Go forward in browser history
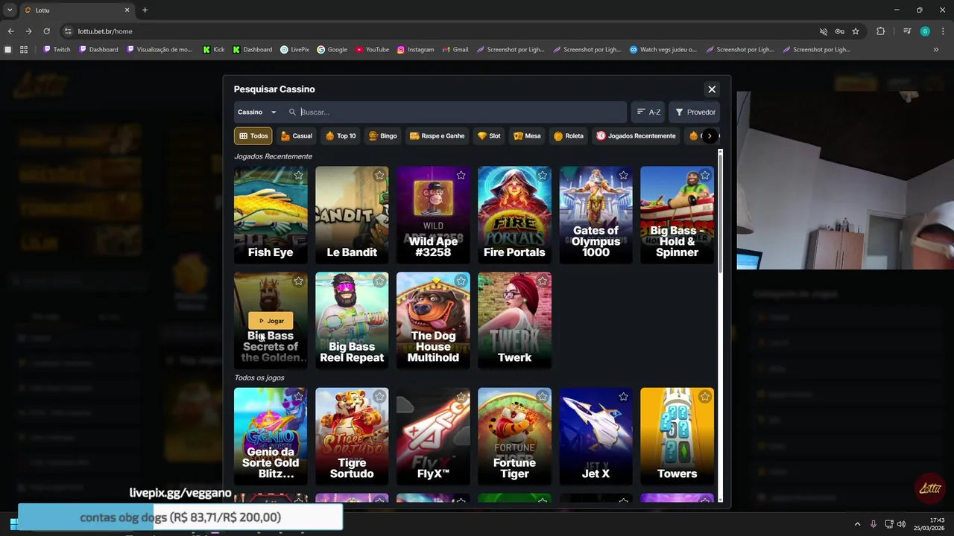Image resolution: width=954 pixels, height=536 pixels. (28, 31)
